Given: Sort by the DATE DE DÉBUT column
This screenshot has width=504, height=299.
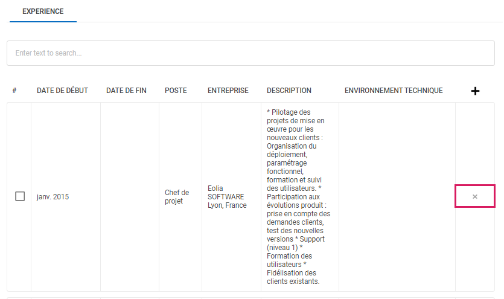Looking at the screenshot, I should tap(62, 91).
